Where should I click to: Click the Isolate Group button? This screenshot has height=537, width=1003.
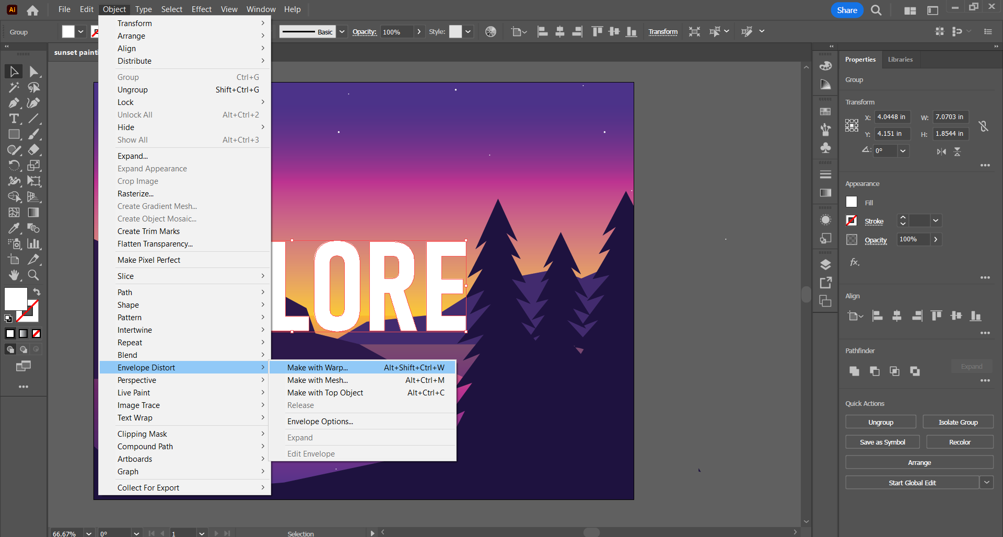click(x=958, y=422)
